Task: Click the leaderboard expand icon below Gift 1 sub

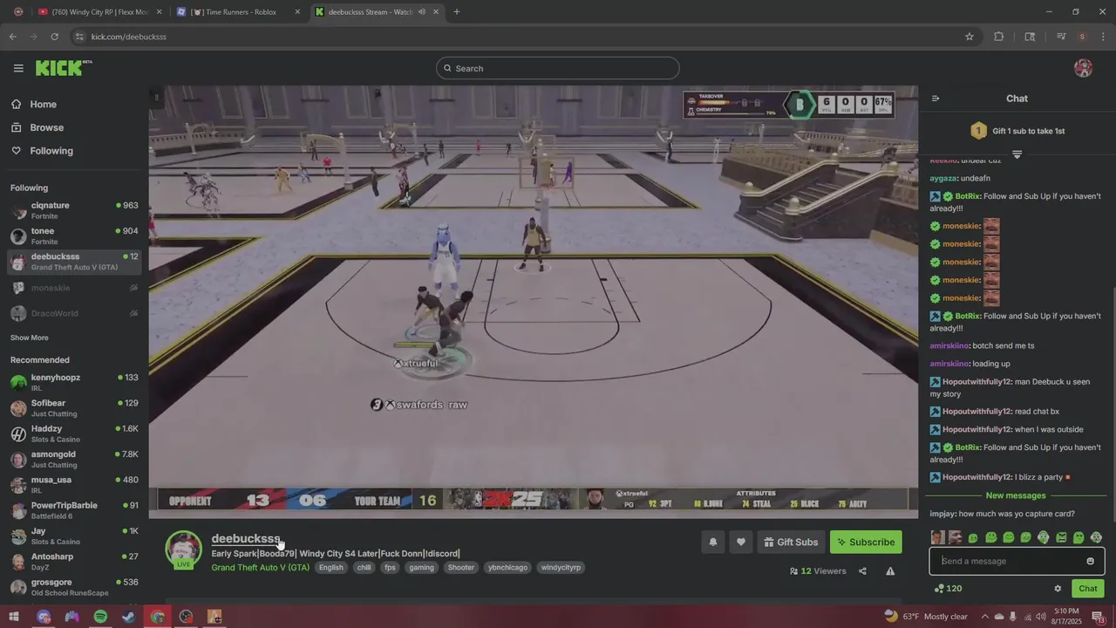Action: 1017,154
